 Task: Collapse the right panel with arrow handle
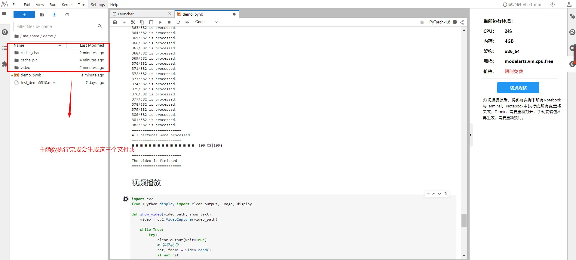coord(470,135)
